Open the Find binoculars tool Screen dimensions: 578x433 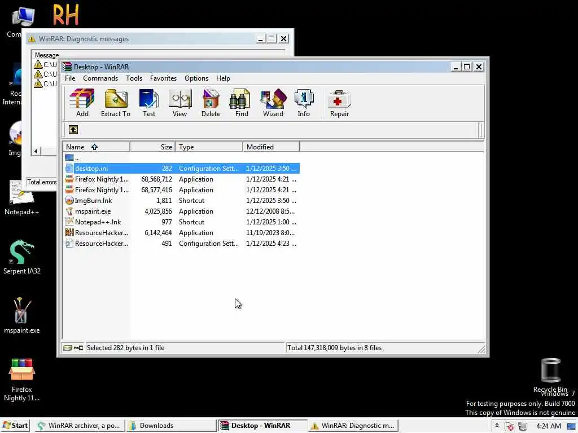tap(242, 103)
